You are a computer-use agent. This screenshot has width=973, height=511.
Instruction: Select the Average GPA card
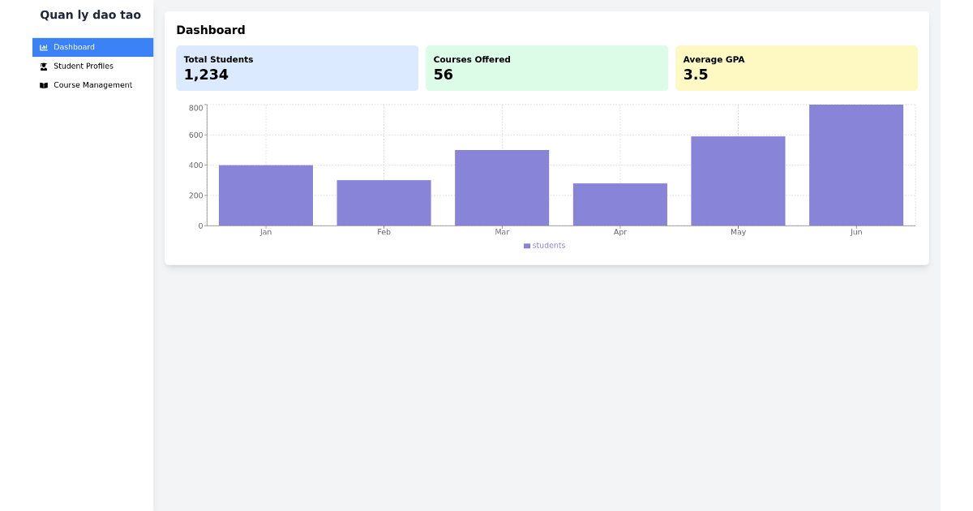pos(796,67)
